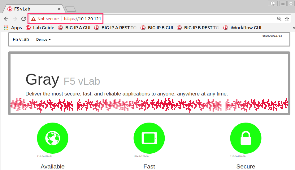The width and height of the screenshot is (295, 170).
Task: Open the BIG-IP B GUI bookmark
Action: tap(157, 28)
